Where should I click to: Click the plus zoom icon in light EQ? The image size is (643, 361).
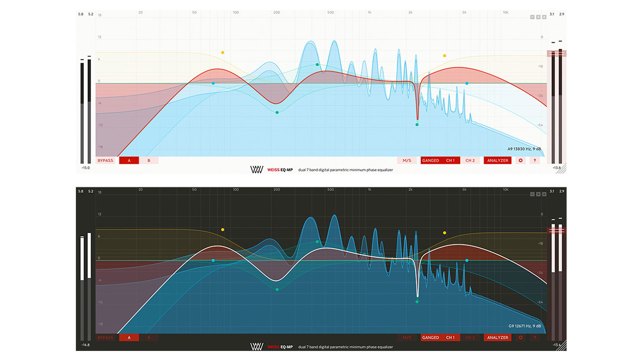point(538,17)
